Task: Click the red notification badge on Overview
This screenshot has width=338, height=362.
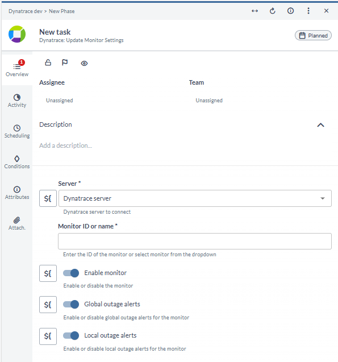Action: (22, 63)
